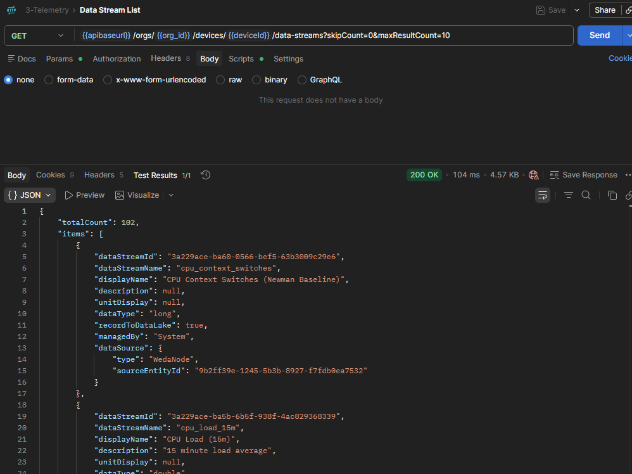Click the network globe warning icon
The height and width of the screenshot is (474, 632).
534,175
